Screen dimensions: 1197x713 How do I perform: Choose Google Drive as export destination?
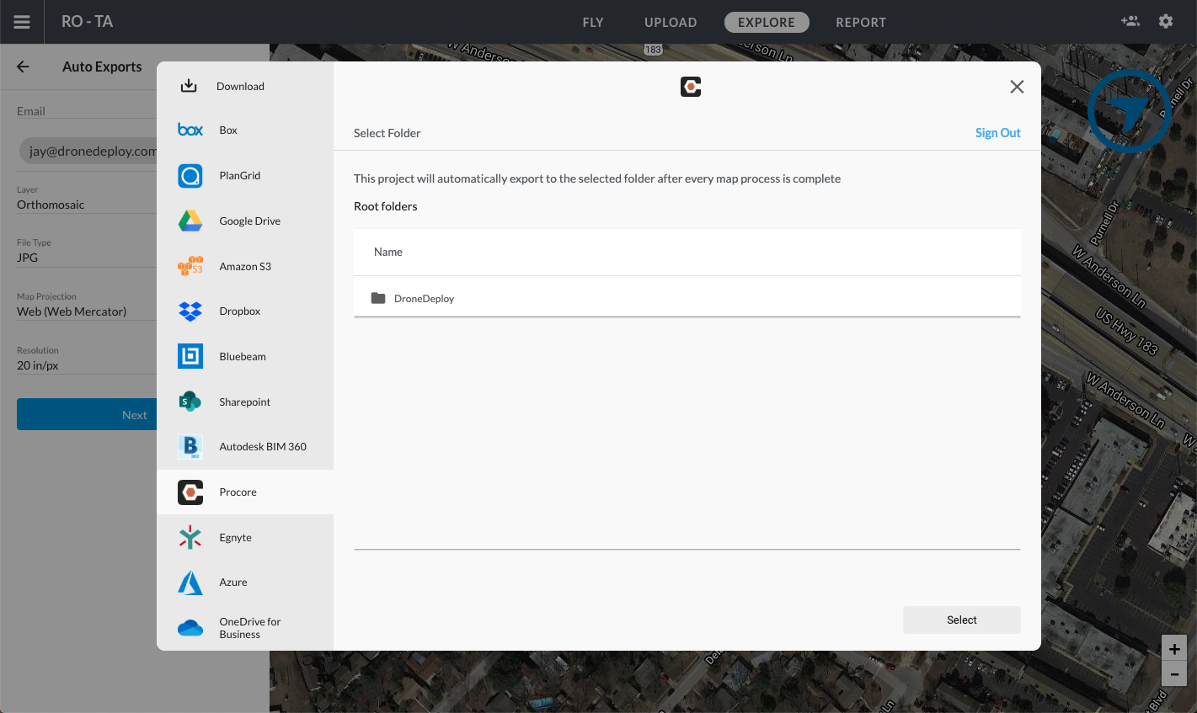pyautogui.click(x=245, y=221)
